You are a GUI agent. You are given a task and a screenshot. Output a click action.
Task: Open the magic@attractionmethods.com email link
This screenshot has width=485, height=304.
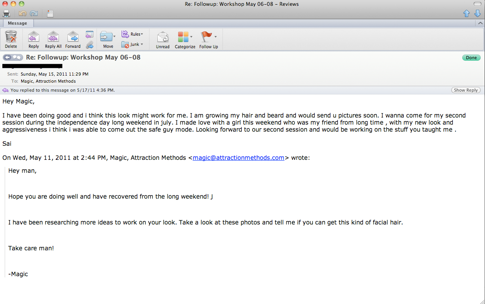click(x=239, y=158)
